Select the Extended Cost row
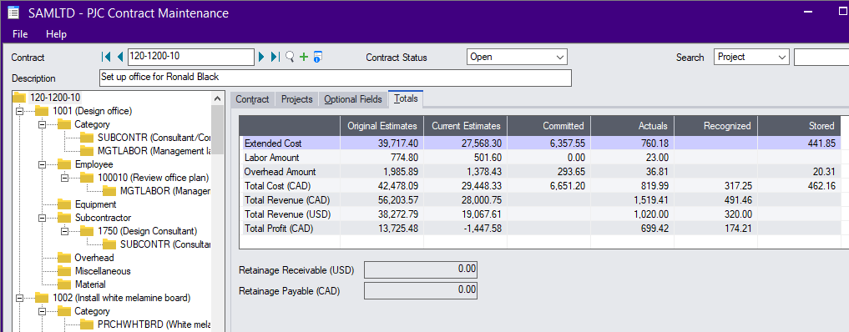 click(540, 143)
